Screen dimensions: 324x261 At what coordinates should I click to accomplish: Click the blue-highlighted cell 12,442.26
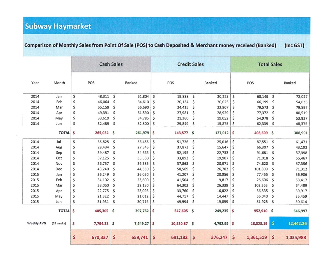click(289, 223)
